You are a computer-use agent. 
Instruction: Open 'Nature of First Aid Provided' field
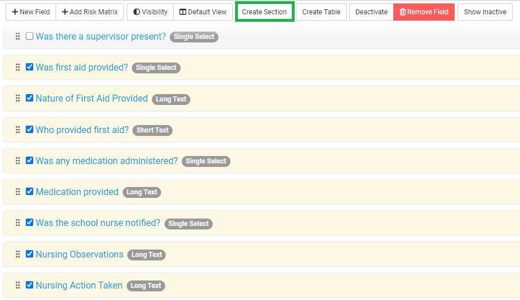92,99
